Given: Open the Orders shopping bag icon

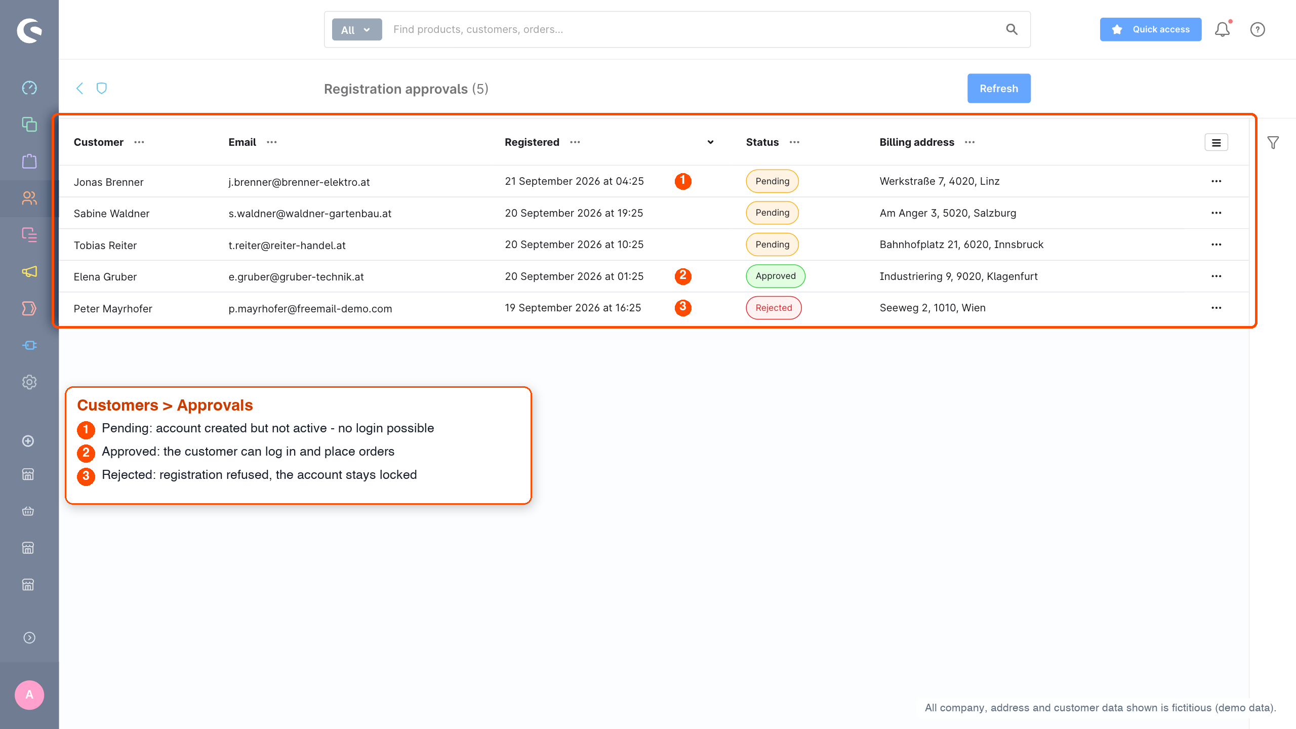Looking at the screenshot, I should tap(29, 161).
